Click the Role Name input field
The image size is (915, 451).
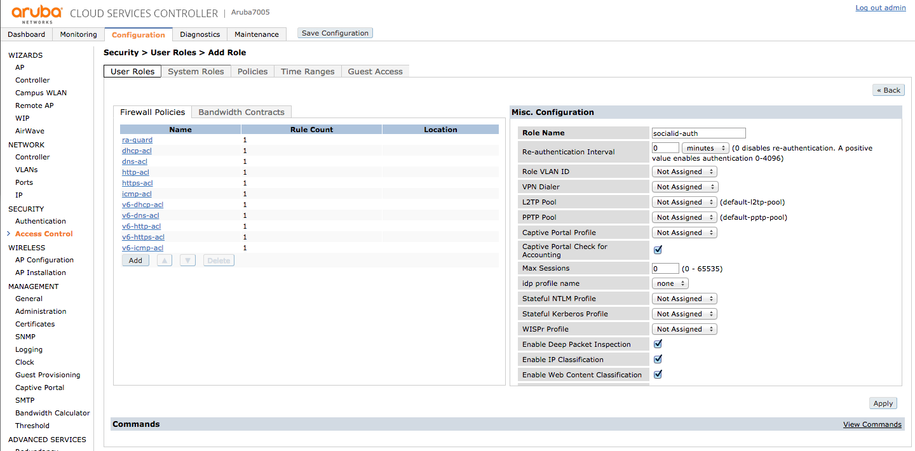pos(698,133)
